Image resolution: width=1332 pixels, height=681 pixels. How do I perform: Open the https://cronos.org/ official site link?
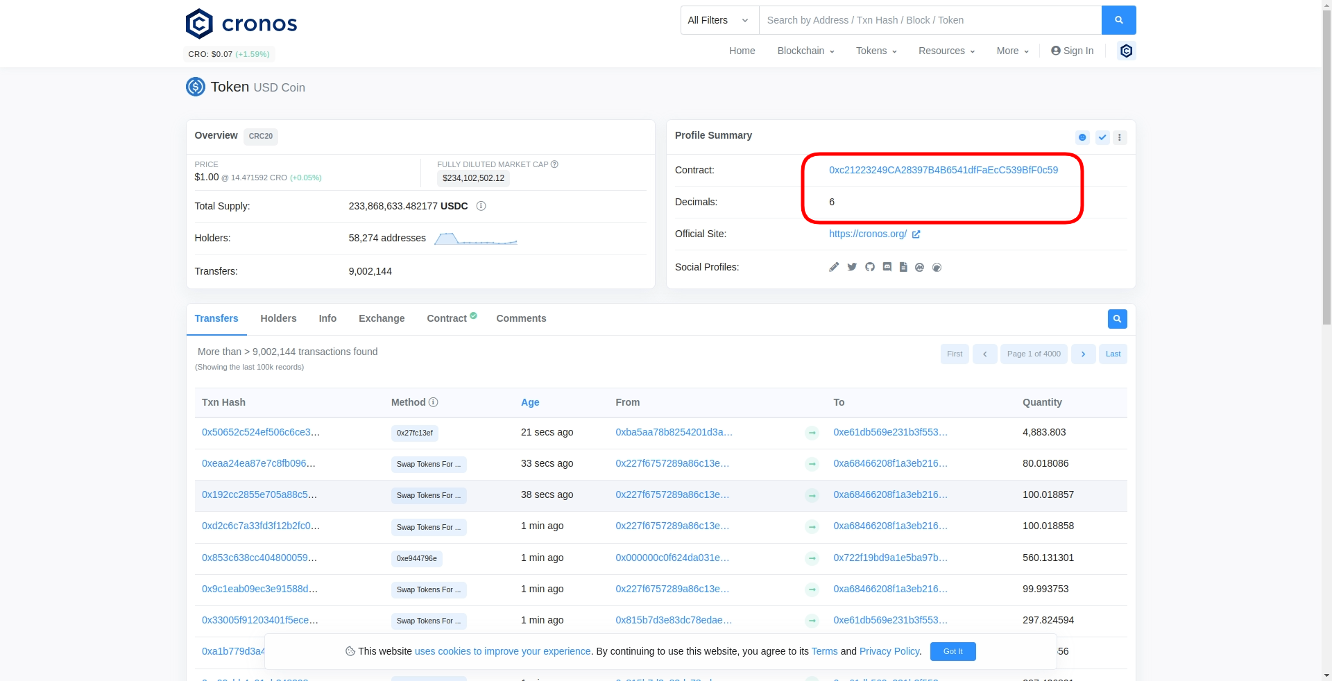point(868,234)
